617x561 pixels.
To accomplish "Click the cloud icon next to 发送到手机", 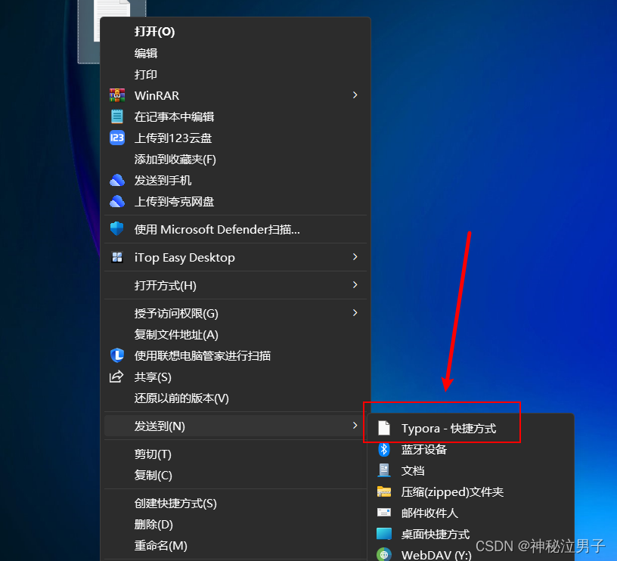I will point(117,181).
